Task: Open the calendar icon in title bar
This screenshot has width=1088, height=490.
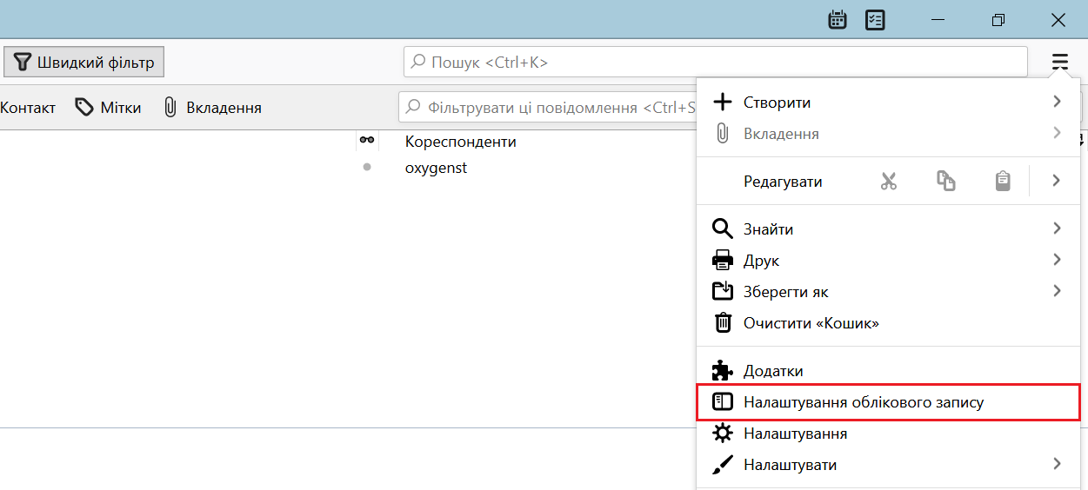Action: coord(838,20)
